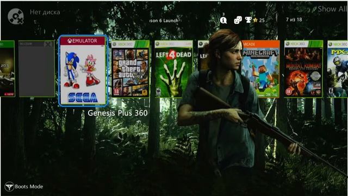Select the MX game cover
Viewport: 348px width, 196px height.
coord(338,69)
